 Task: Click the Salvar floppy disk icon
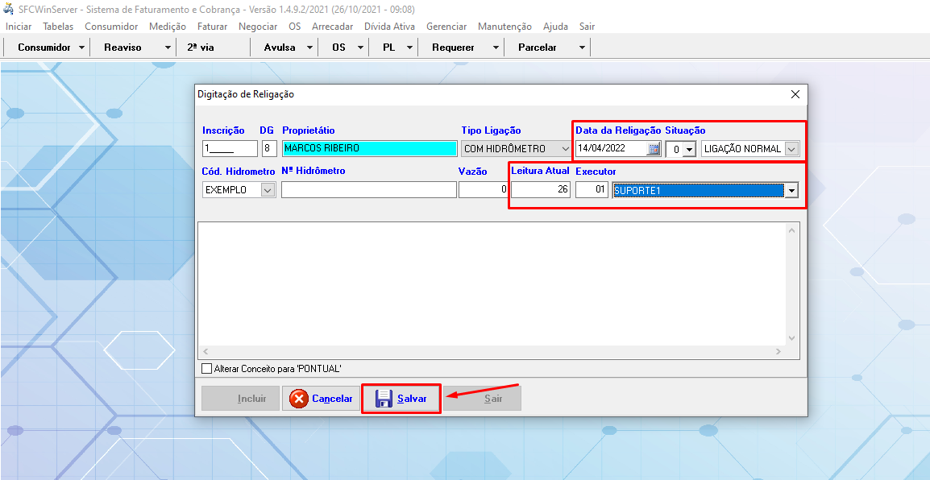(x=384, y=399)
